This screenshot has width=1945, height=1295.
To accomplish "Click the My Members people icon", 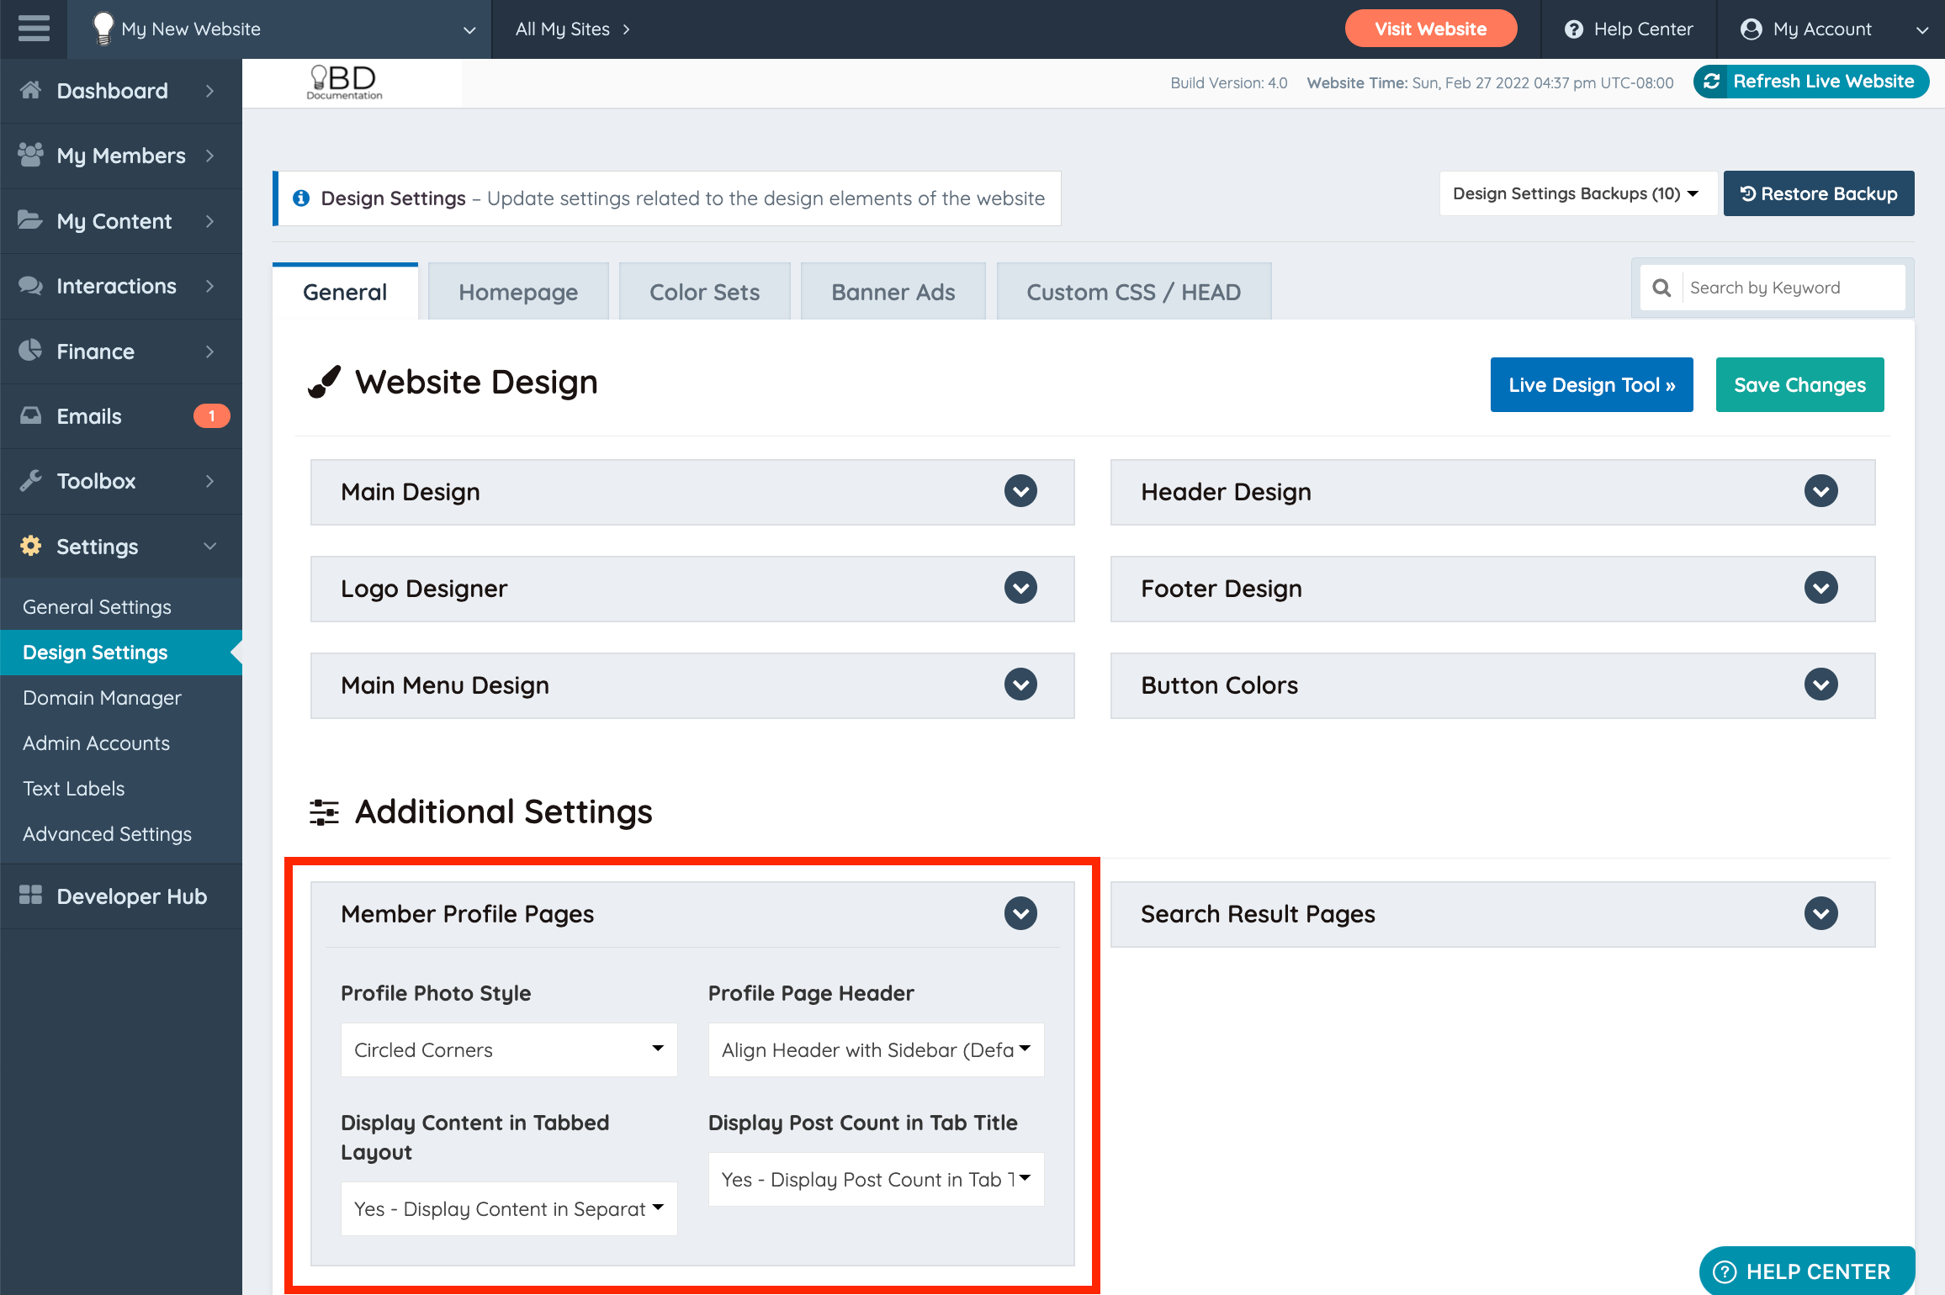I will click(x=31, y=155).
